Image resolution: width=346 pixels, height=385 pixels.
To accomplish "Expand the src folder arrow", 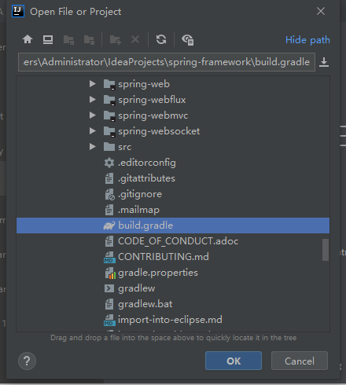I will (x=92, y=147).
